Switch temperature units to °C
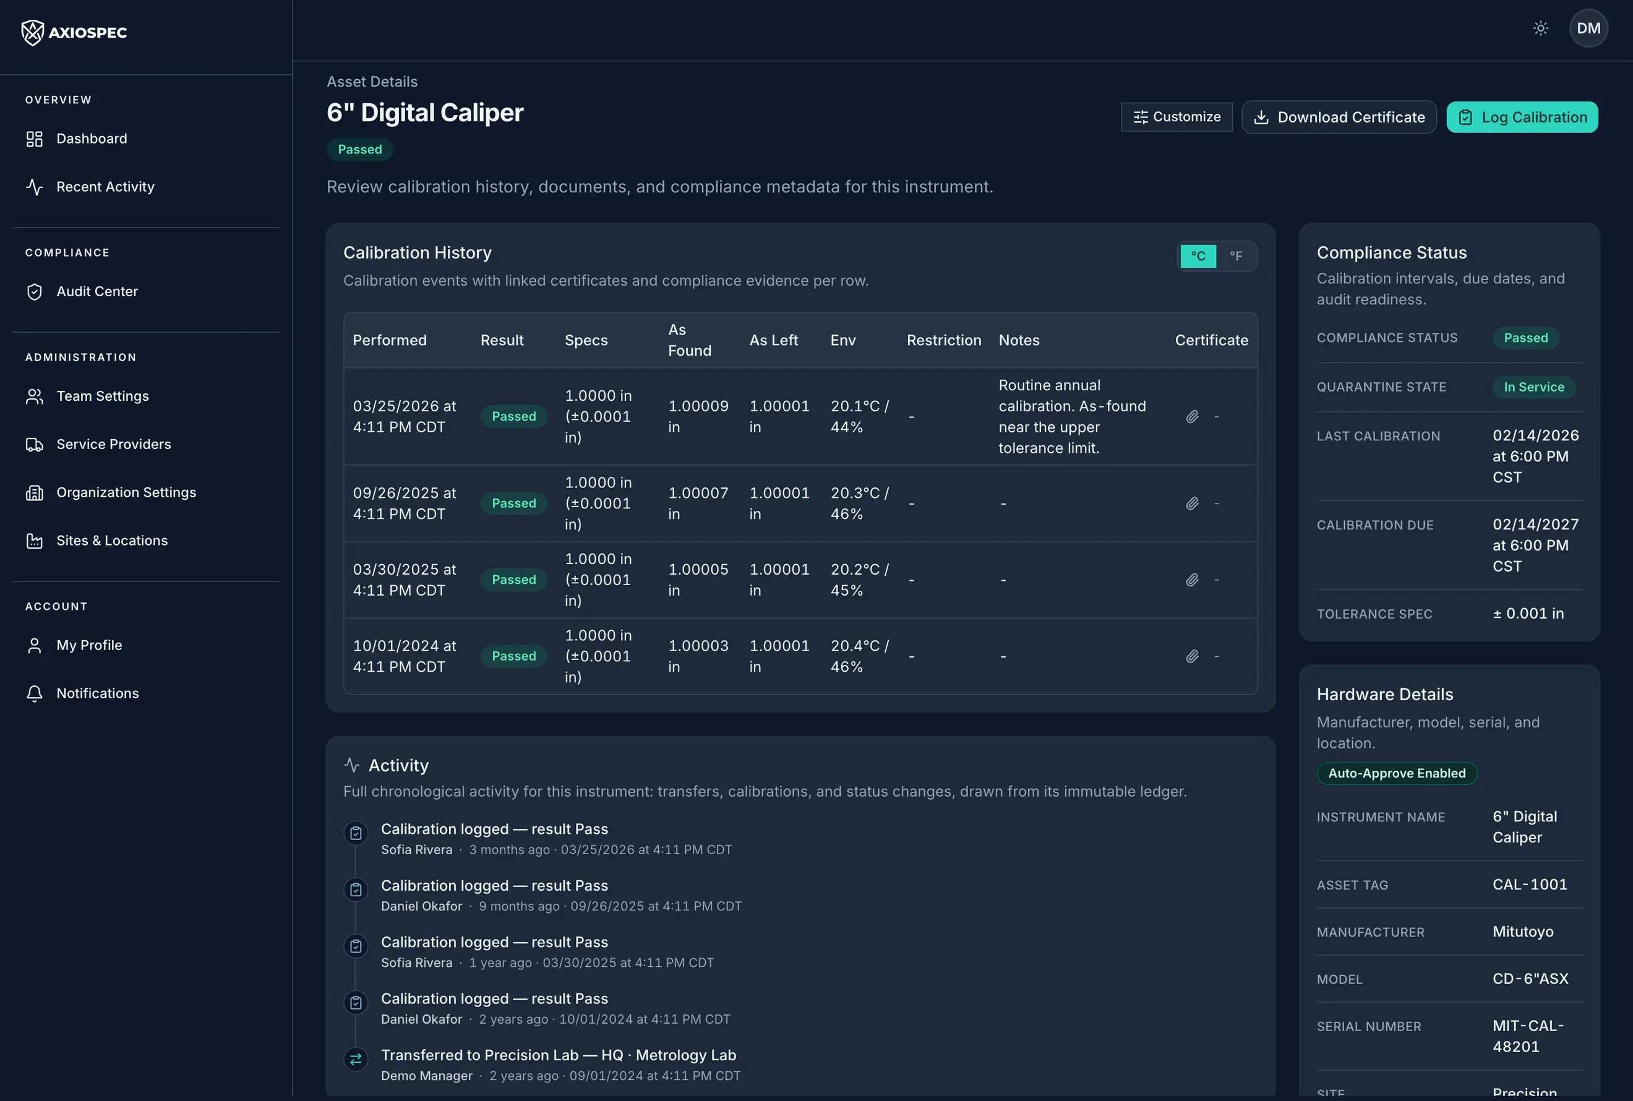The image size is (1633, 1101). point(1198,256)
